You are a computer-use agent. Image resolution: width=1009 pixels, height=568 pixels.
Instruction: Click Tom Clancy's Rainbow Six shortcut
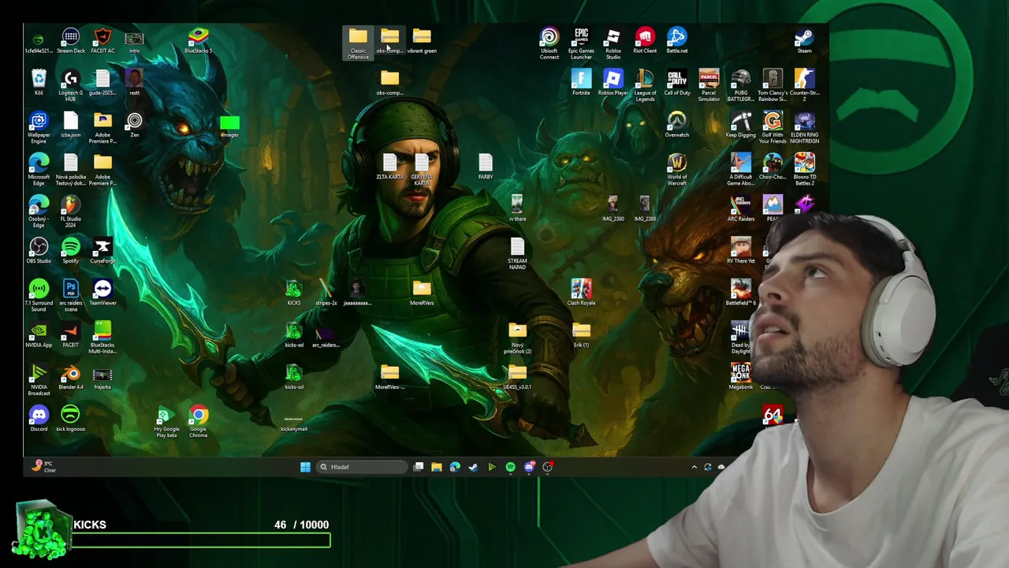pyautogui.click(x=773, y=86)
